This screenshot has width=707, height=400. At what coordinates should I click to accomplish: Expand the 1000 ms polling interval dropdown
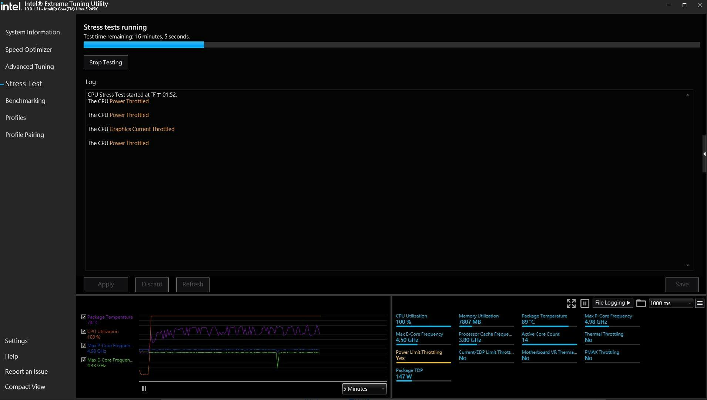coord(670,303)
